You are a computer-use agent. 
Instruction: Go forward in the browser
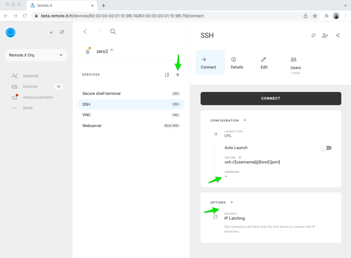15,16
